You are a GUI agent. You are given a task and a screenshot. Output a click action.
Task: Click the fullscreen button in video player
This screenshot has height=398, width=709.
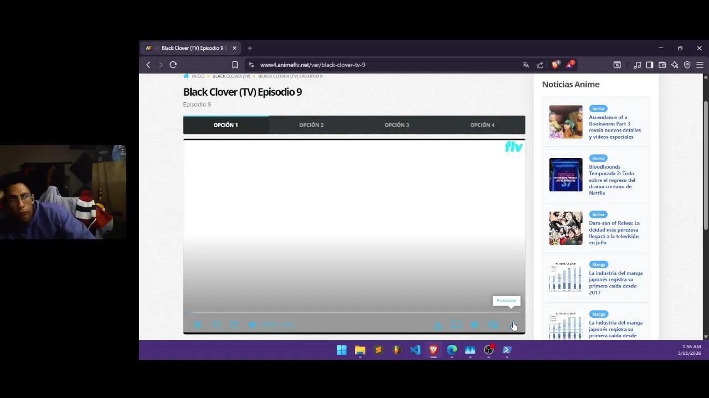click(512, 325)
